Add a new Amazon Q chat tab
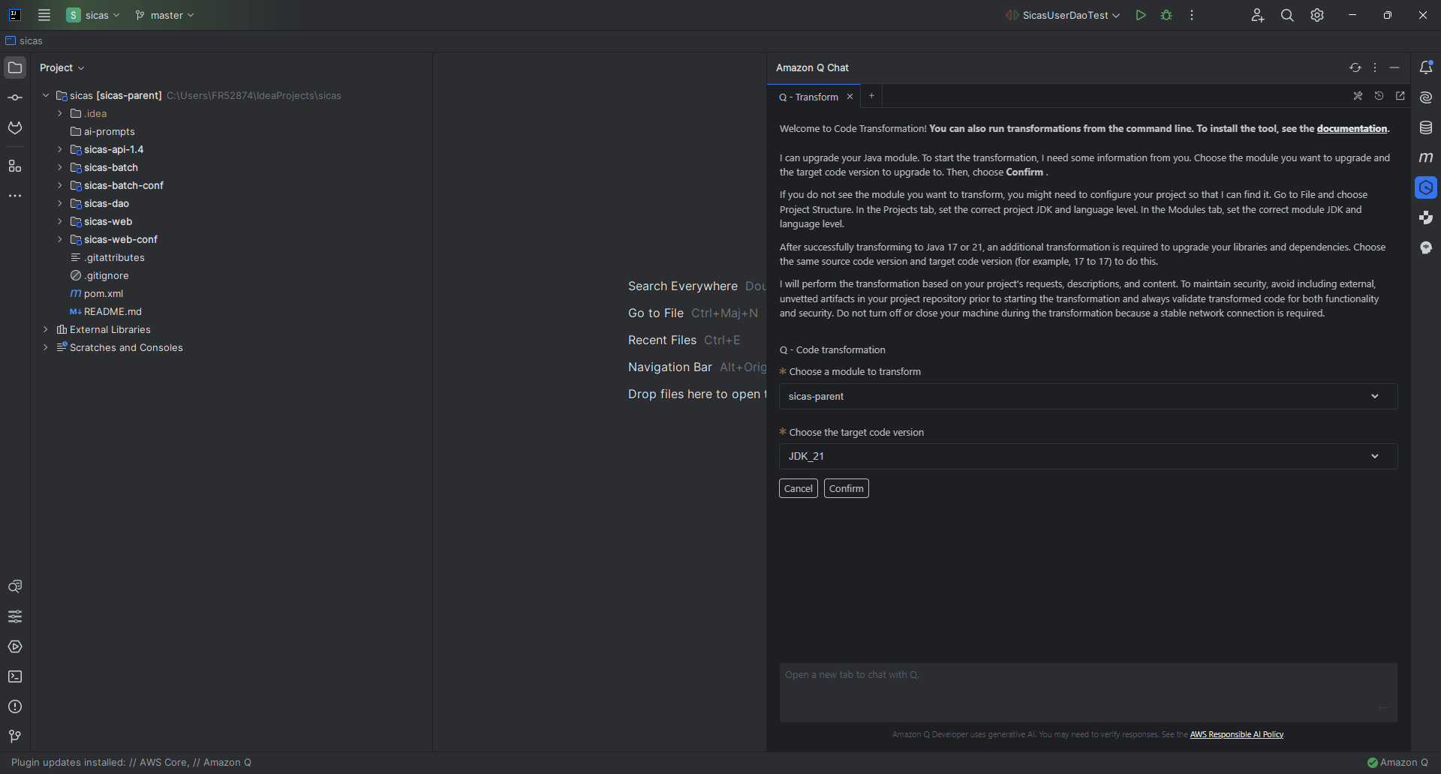This screenshot has width=1441, height=774. coord(871,96)
